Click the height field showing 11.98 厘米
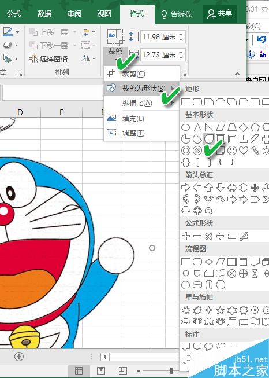The height and width of the screenshot is (378, 269). click(x=159, y=36)
